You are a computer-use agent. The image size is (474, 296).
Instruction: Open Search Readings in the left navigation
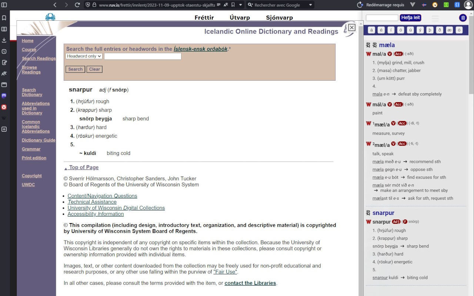39,58
